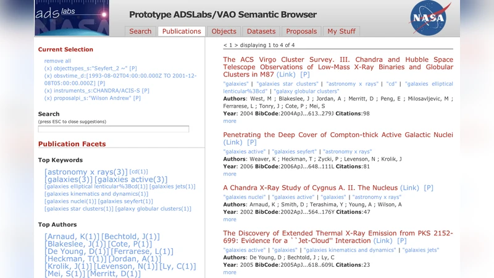
Task: Select the Publications tab
Action: [x=182, y=32]
